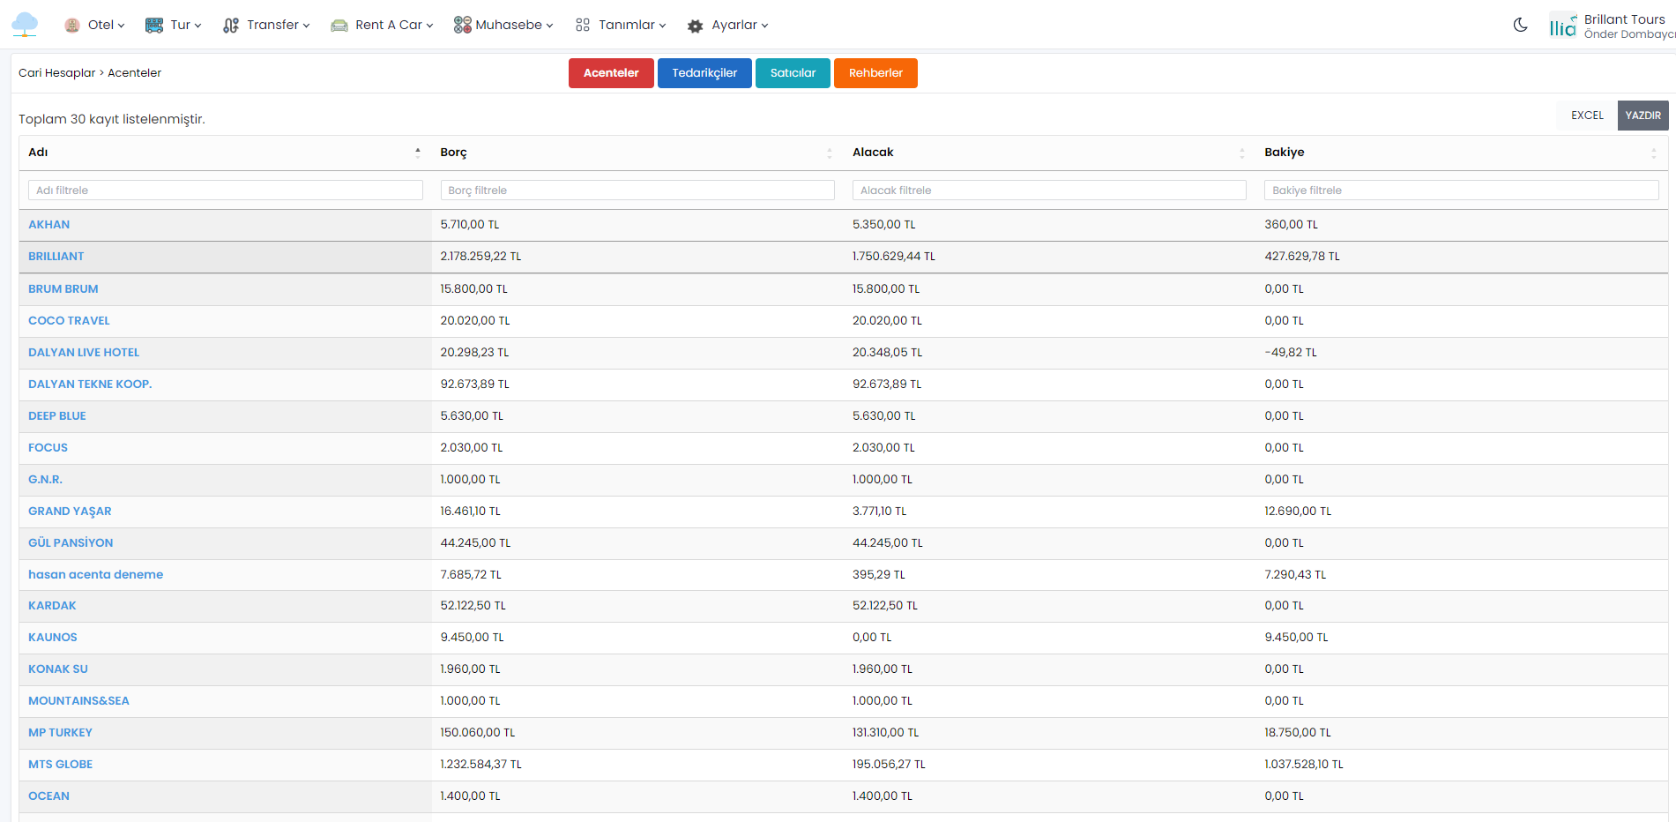This screenshot has height=822, width=1676.
Task: Focus the Adı filtrele input field
Action: [x=226, y=191]
